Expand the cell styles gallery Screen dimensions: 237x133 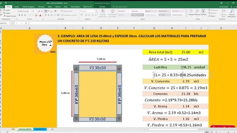[186, 16]
